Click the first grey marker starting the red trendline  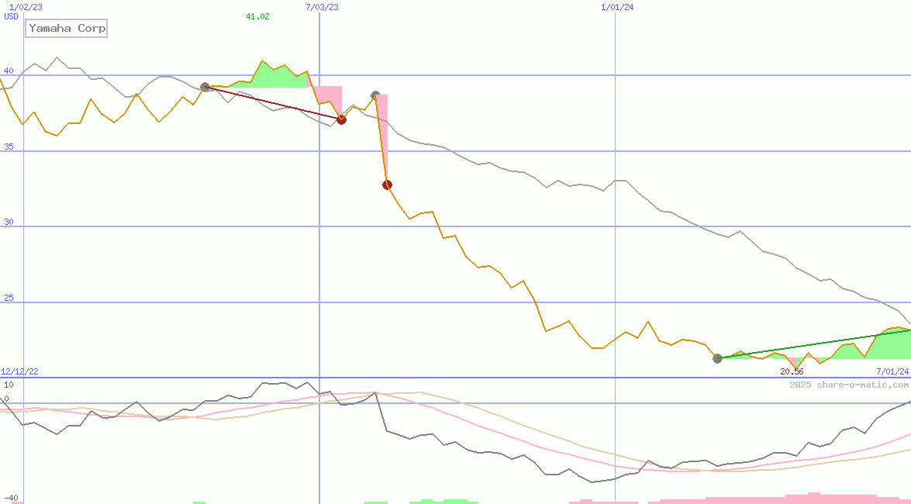[205, 88]
